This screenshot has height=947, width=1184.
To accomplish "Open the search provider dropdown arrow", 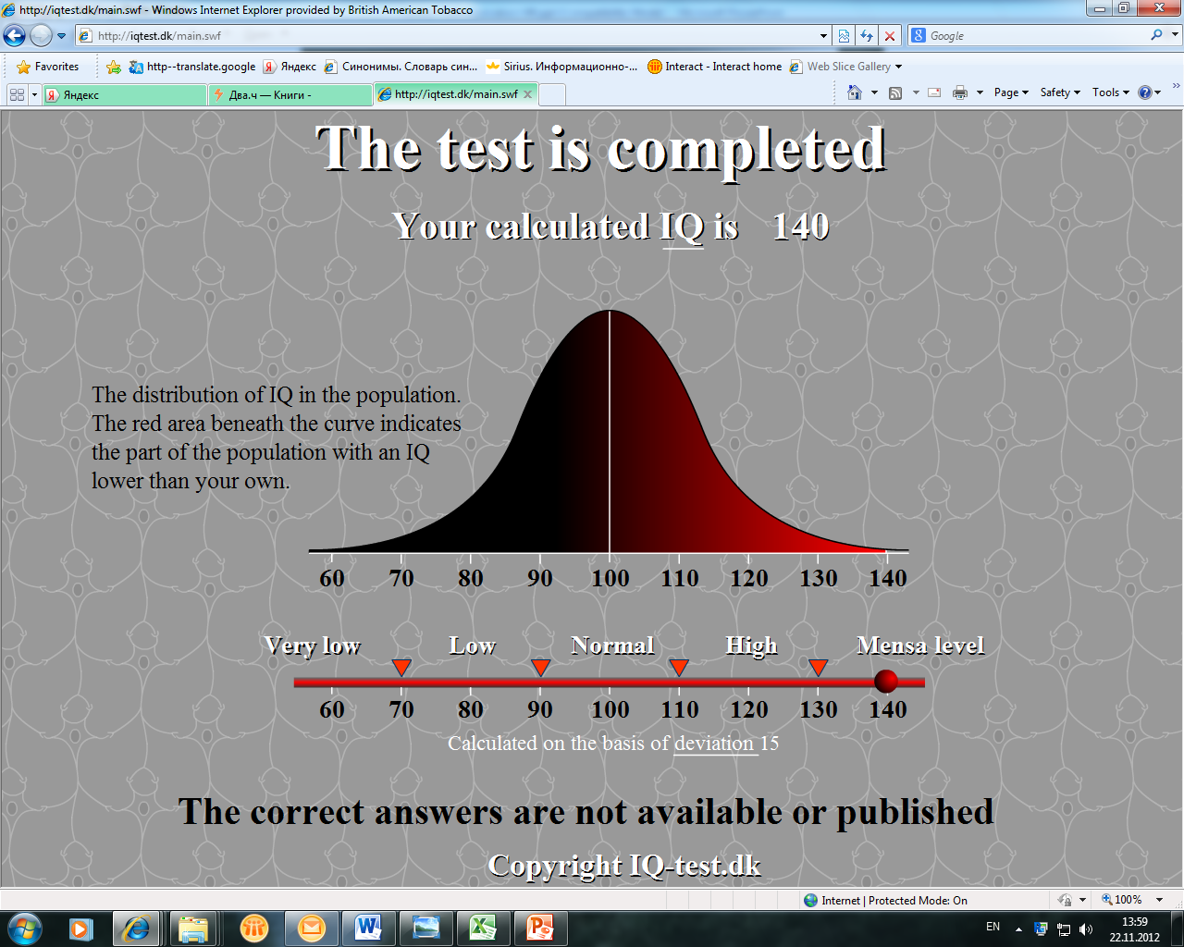I will (1176, 35).
